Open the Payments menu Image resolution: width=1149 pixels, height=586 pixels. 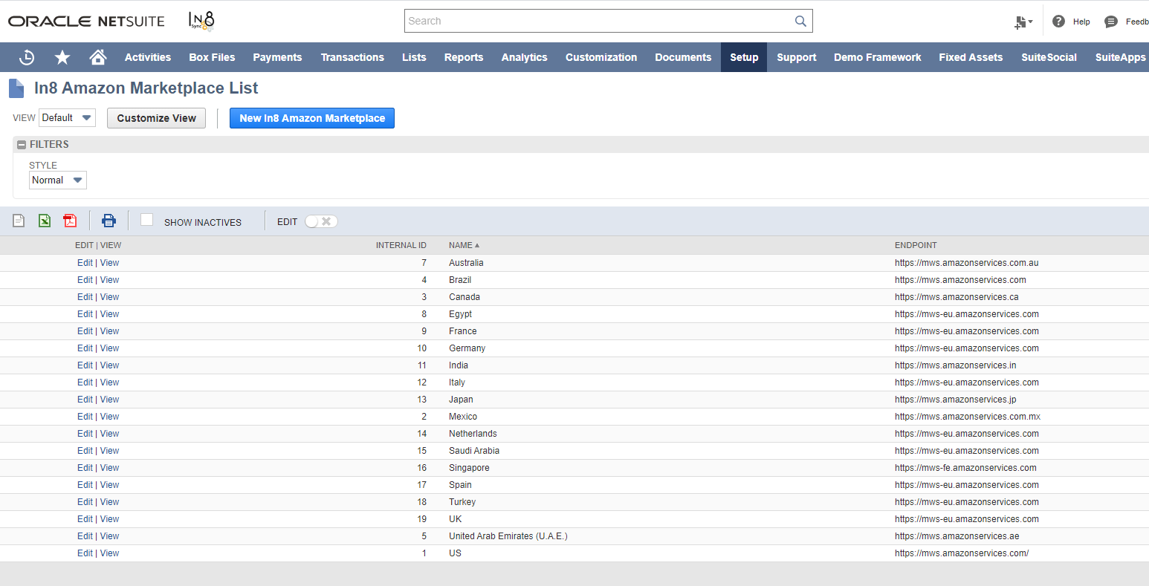tap(277, 57)
